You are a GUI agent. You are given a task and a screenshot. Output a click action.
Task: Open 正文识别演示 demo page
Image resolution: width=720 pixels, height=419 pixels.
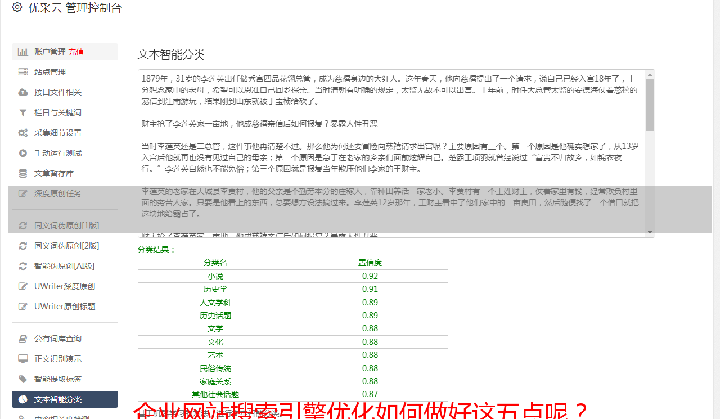pos(65,359)
